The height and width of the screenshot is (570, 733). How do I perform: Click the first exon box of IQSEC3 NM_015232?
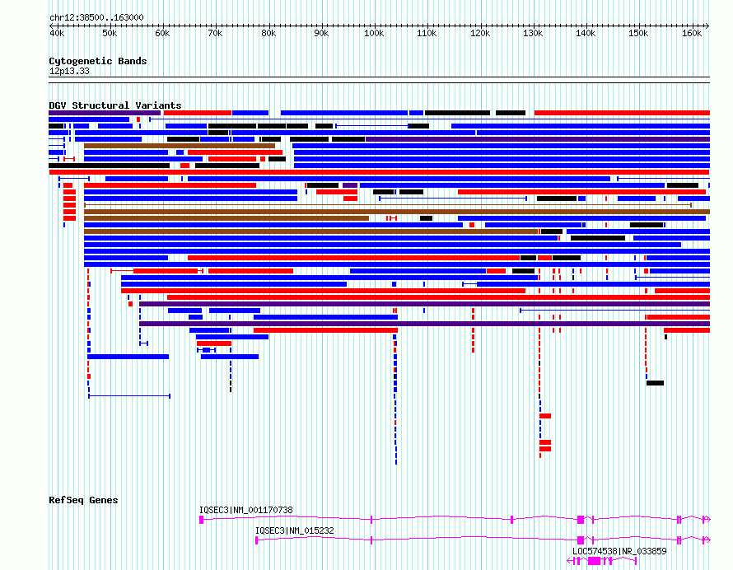pos(257,540)
